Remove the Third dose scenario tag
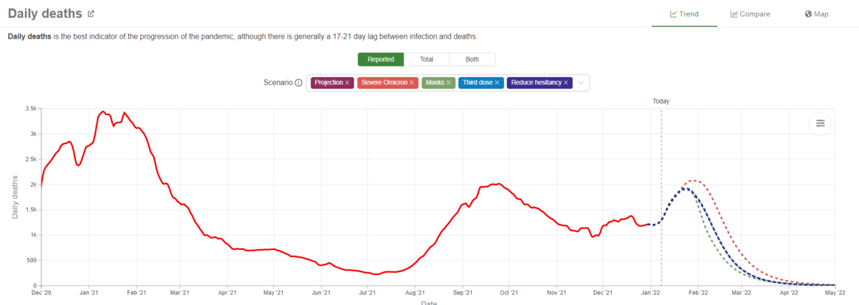859x305 pixels. [497, 83]
